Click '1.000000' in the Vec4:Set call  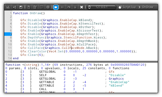(124, 51)
